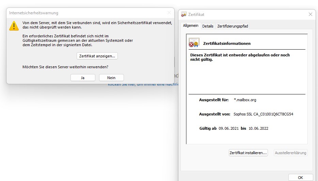Screen dimensions: 318x181
Task: Click the Zertifikat window title bar icon
Action: coord(184,15)
